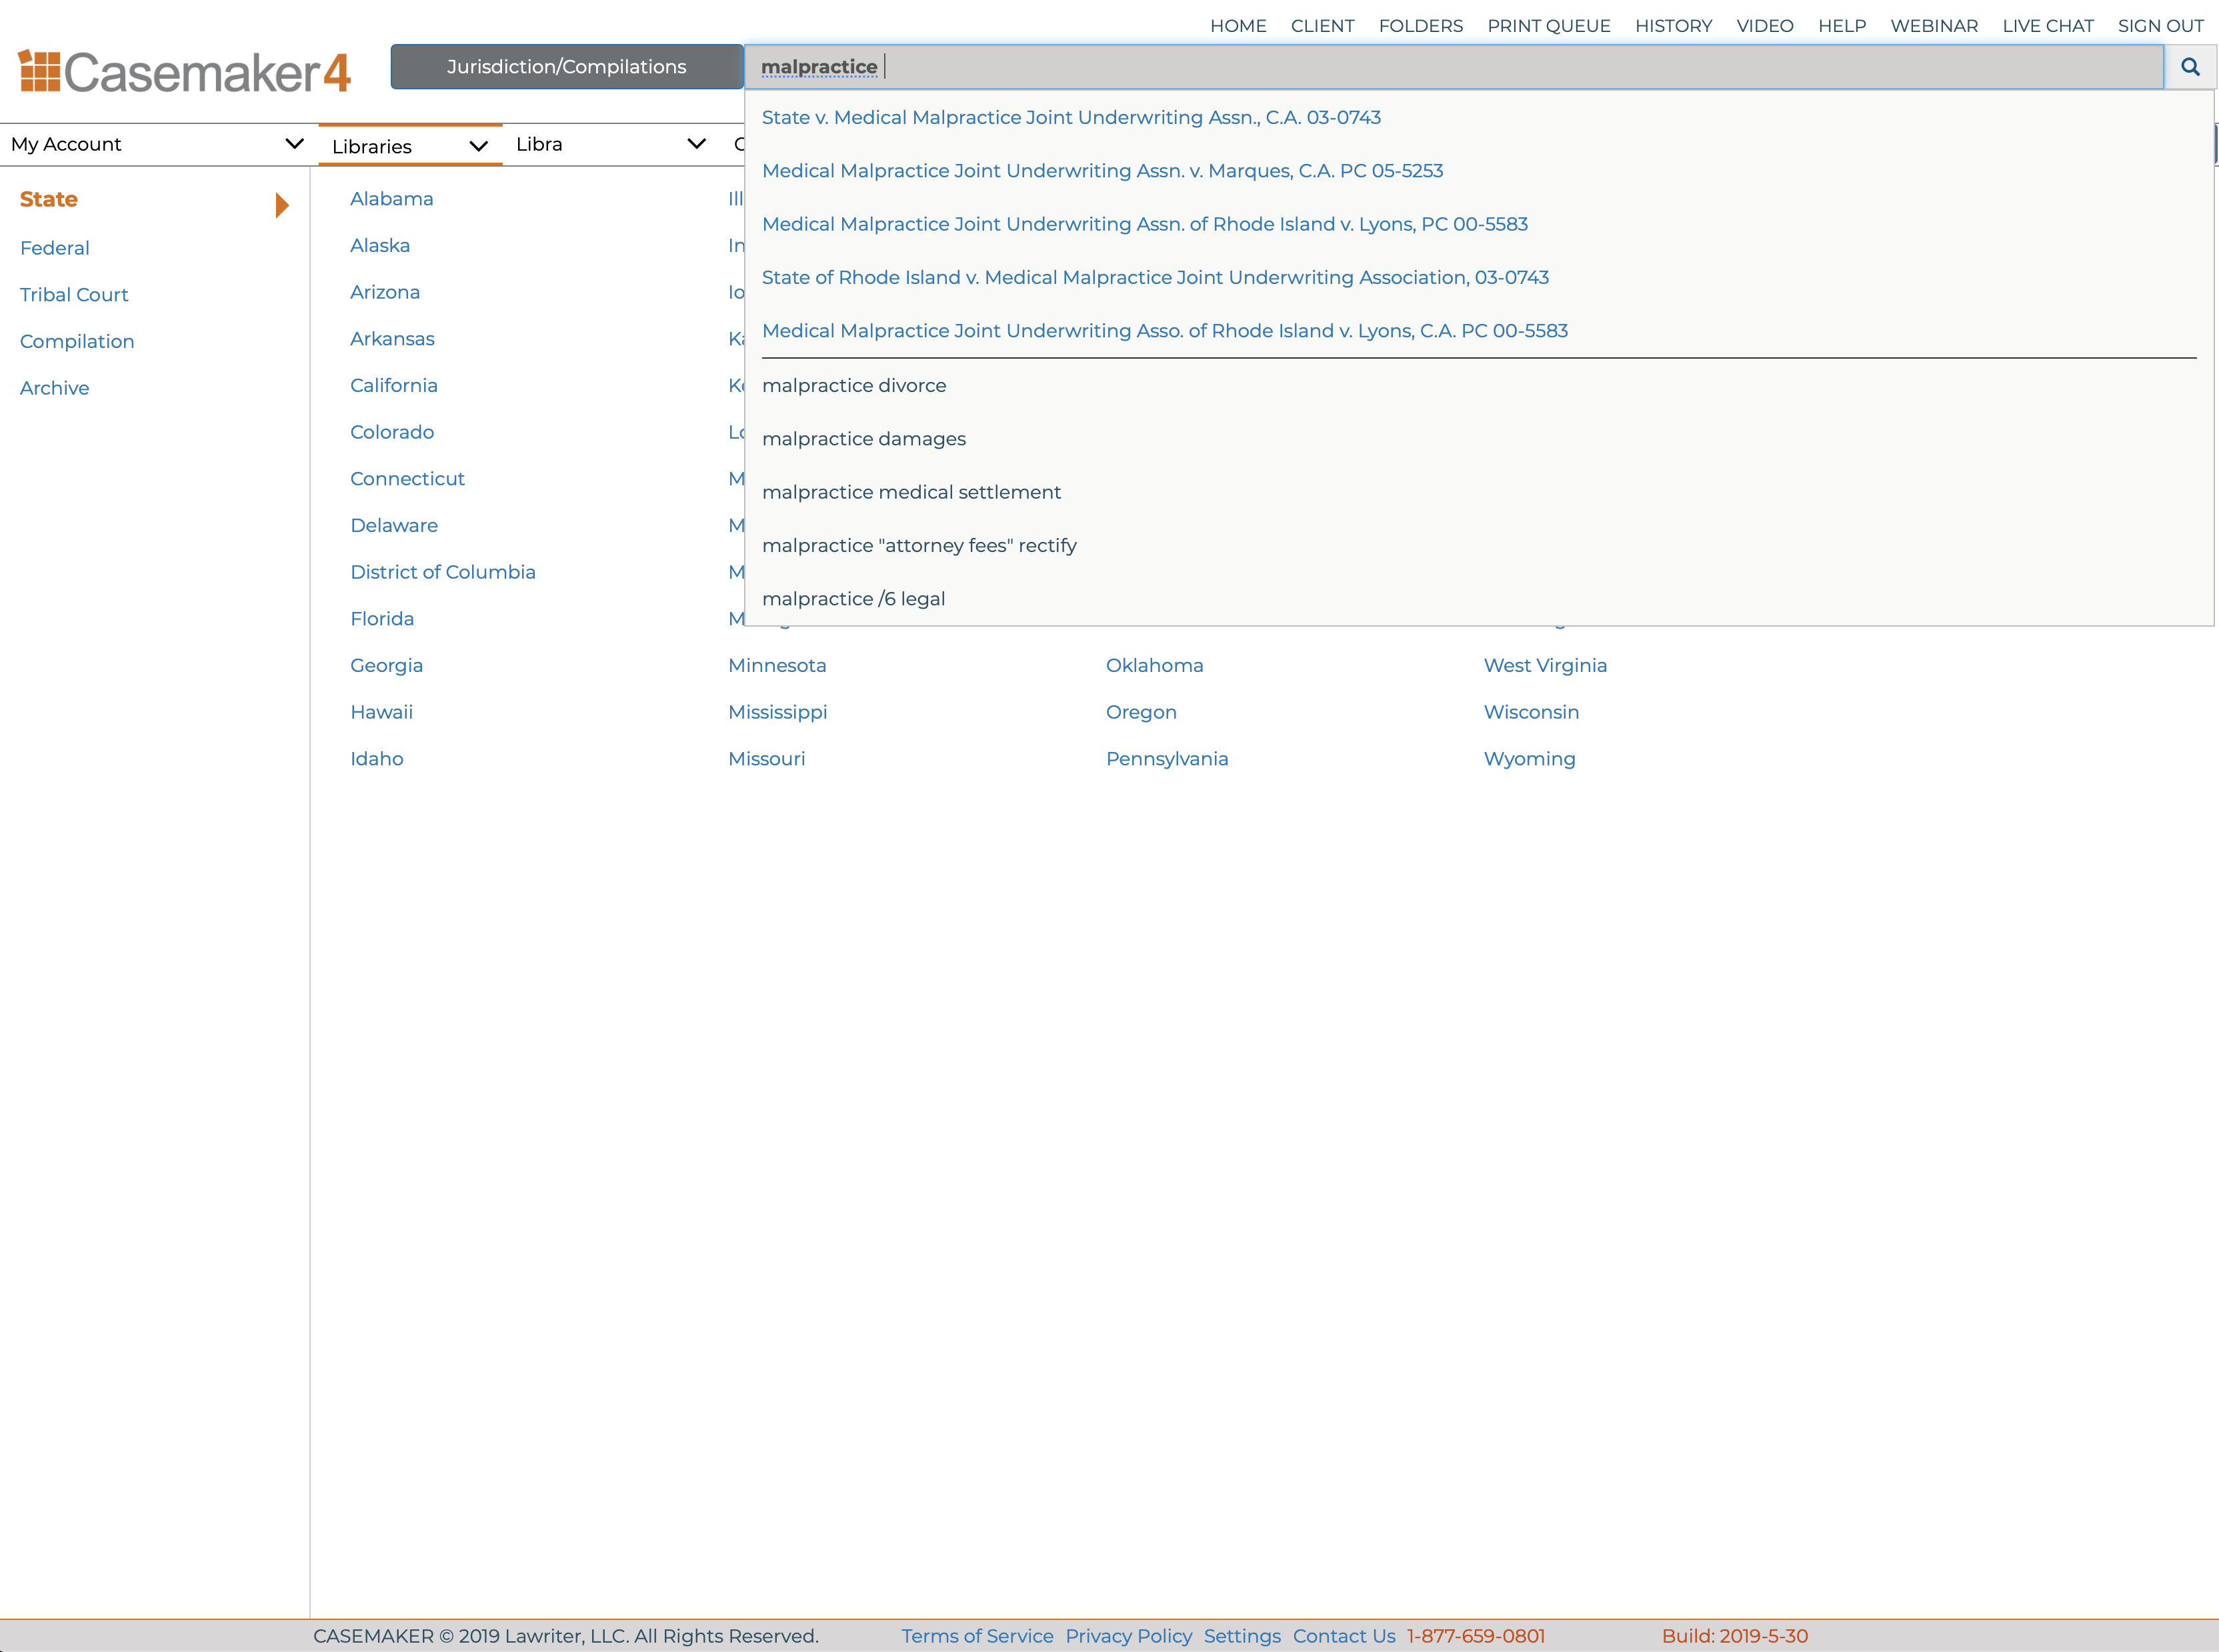Open the California state library

click(393, 385)
